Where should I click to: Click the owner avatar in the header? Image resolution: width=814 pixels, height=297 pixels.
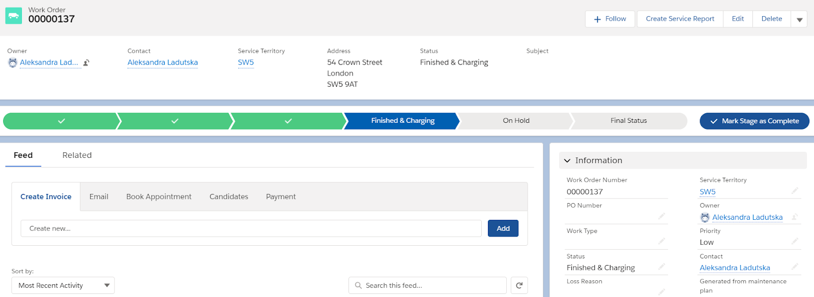click(13, 62)
